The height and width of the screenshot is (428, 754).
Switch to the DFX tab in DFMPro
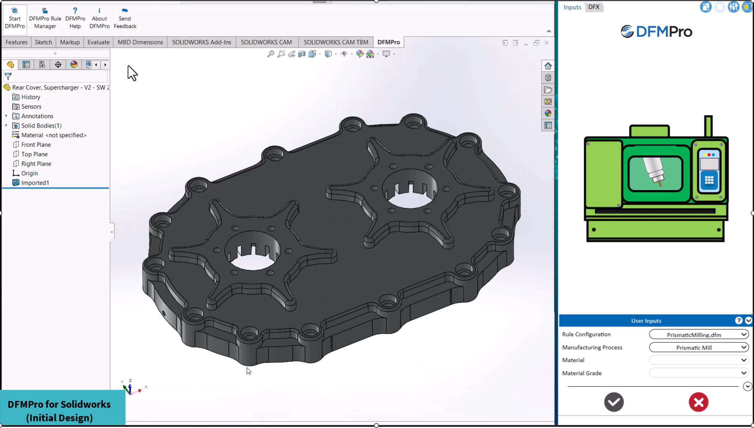coord(593,7)
